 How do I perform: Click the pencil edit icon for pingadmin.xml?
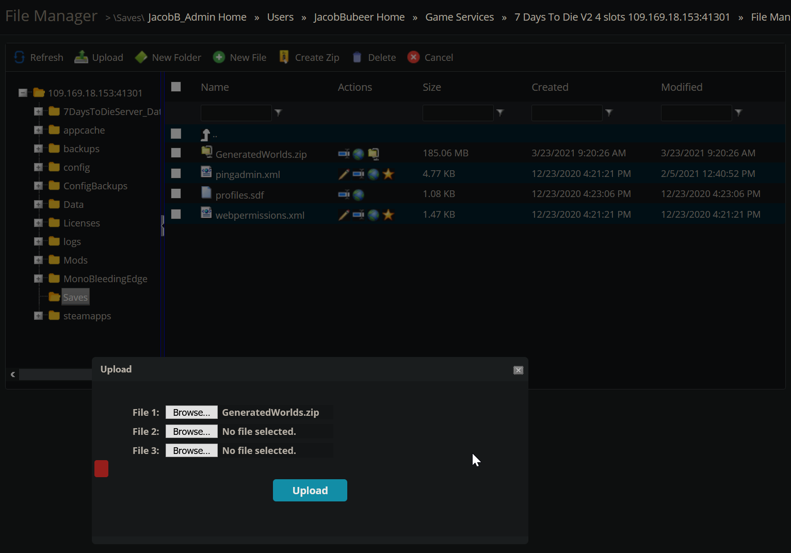tap(344, 174)
